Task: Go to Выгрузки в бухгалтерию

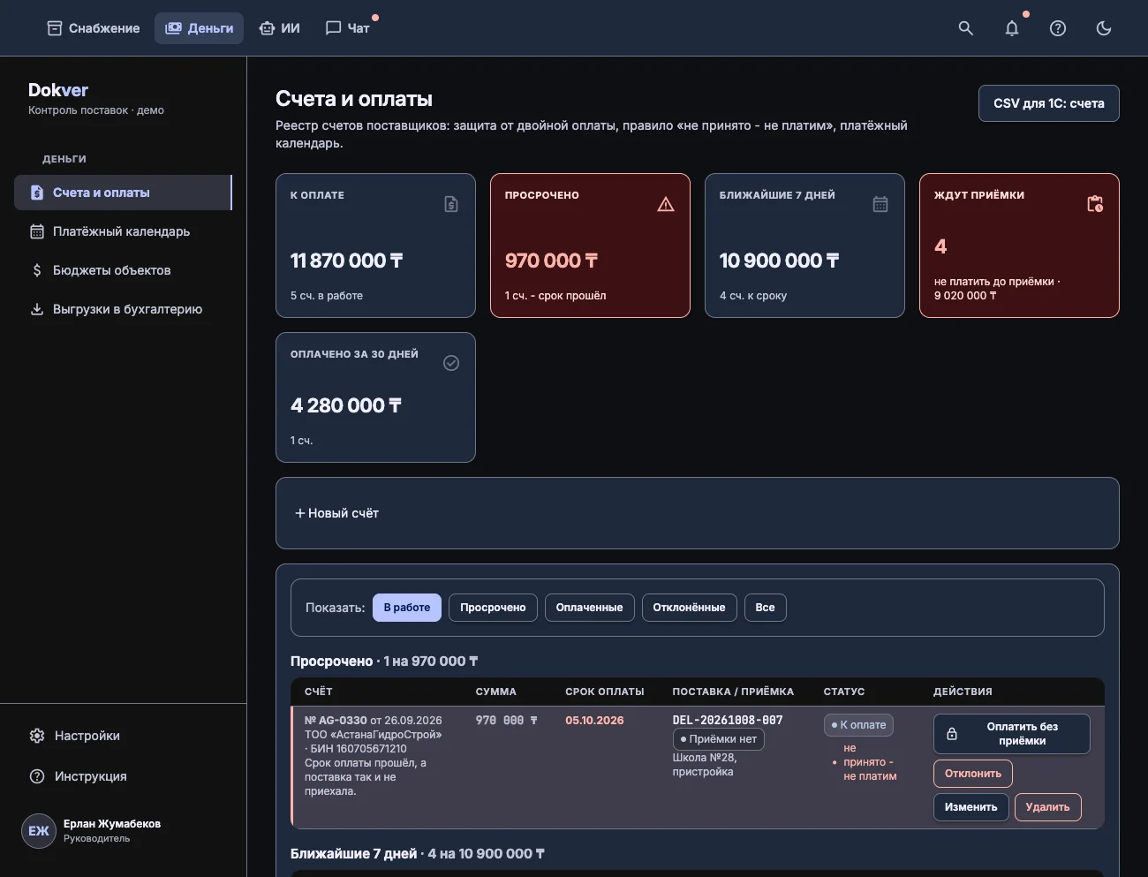Action: point(123,309)
